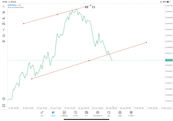Open the การซื้อขาย trade tab
The height and width of the screenshot is (121, 173).
click(64, 113)
